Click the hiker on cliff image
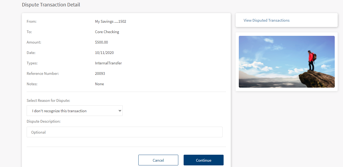 (286, 62)
